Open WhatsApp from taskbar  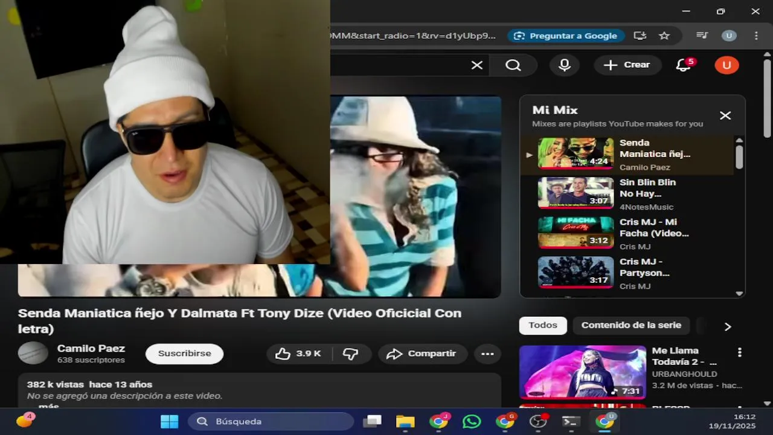click(x=472, y=421)
